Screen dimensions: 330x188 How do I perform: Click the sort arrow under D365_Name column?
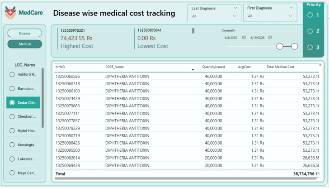point(193,70)
